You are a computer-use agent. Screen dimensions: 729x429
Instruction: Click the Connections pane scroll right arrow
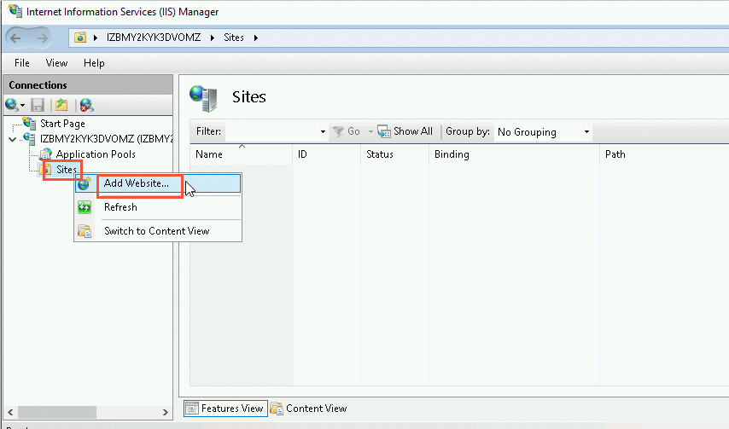point(165,412)
